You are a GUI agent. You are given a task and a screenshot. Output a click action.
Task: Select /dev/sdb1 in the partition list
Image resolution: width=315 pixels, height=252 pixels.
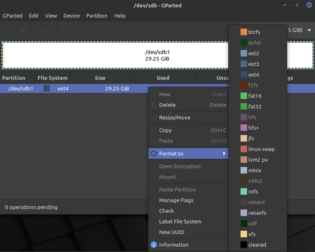[21, 88]
